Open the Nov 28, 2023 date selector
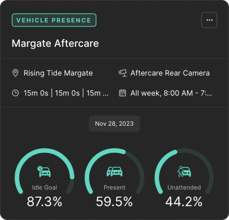The width and height of the screenshot is (229, 220). pos(114,124)
